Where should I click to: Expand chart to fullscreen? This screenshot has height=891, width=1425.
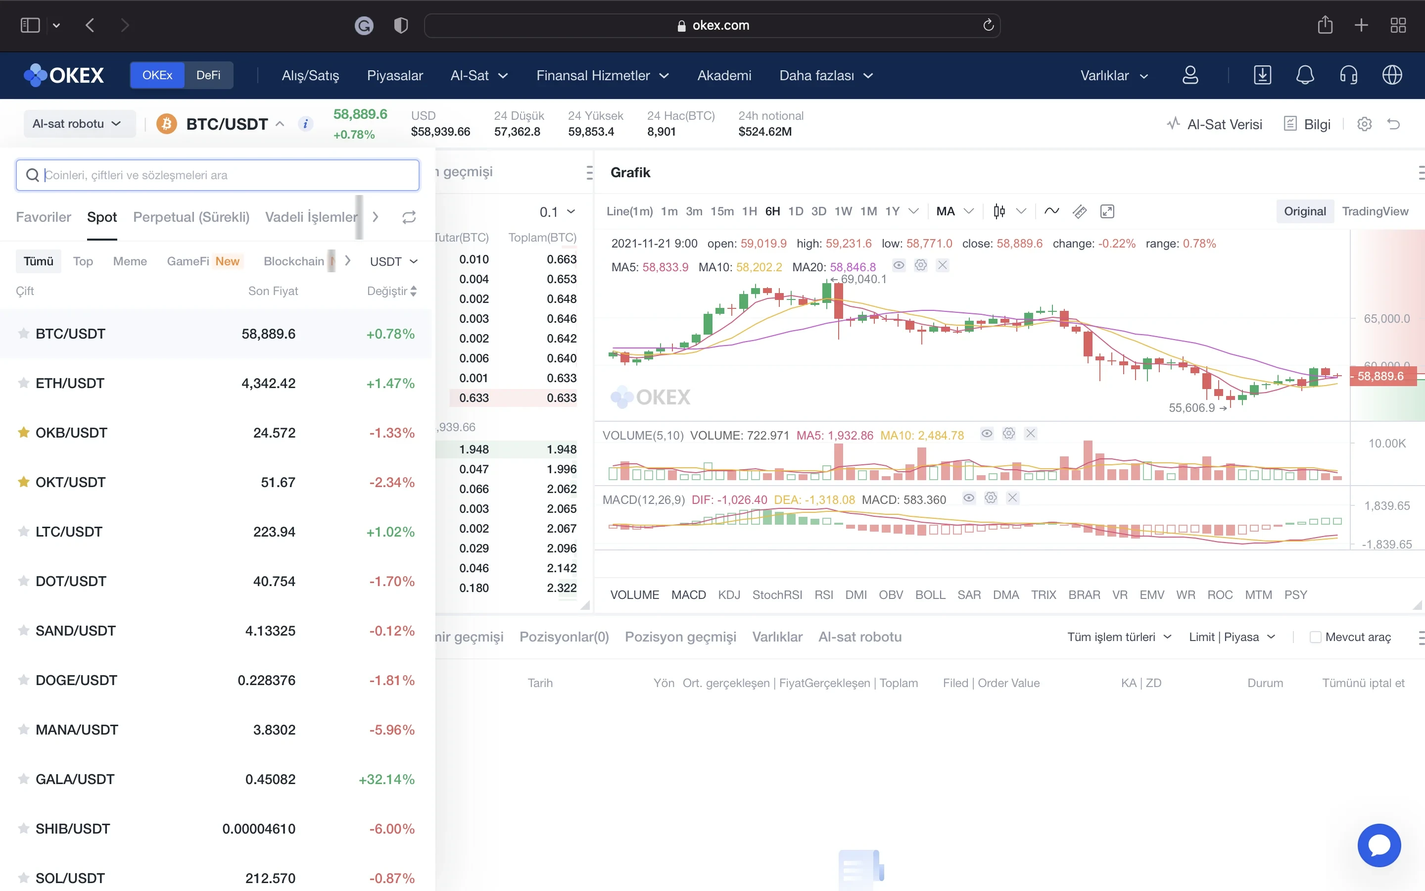[1107, 211]
